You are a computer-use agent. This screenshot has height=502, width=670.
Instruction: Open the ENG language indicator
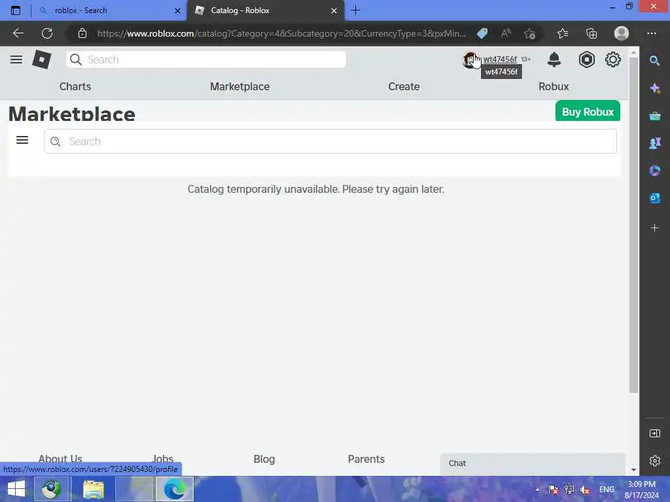[607, 490]
